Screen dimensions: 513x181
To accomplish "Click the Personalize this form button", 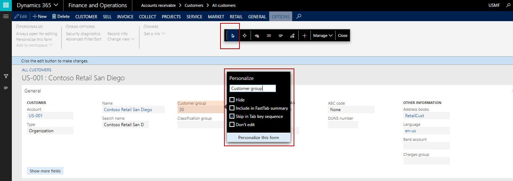I will [x=258, y=137].
